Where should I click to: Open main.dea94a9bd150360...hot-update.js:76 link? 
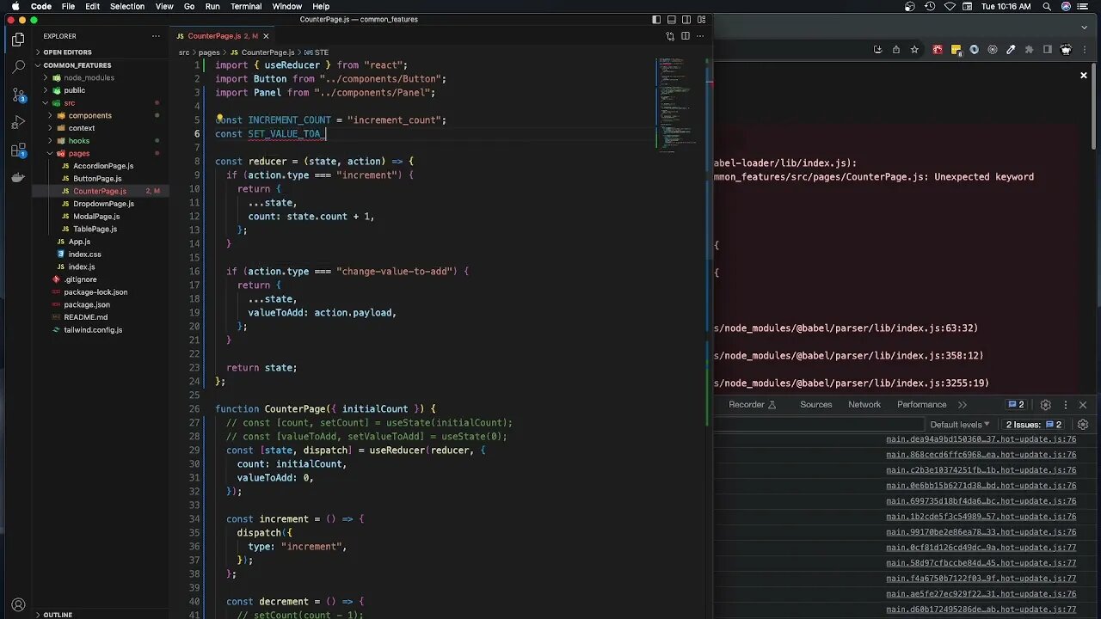(x=981, y=439)
